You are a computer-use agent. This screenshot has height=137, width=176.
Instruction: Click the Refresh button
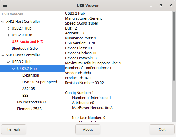tap(14, 129)
